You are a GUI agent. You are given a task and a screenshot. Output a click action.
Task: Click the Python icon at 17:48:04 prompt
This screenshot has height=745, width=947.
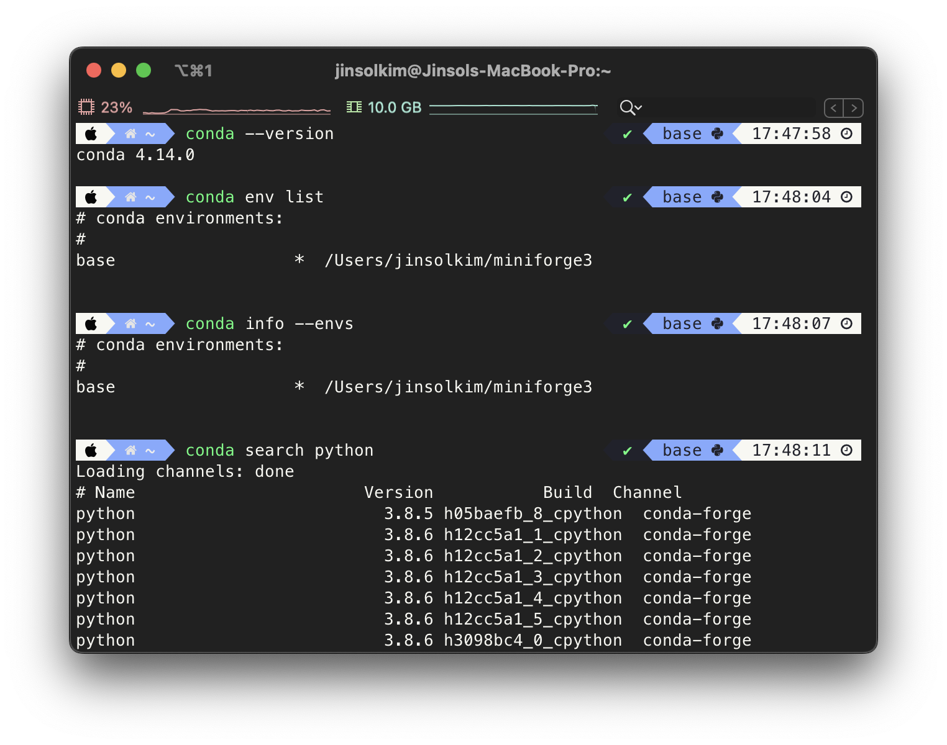click(717, 197)
